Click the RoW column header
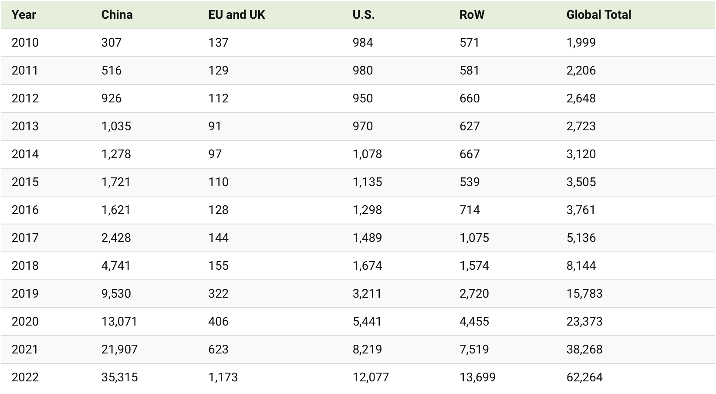This screenshot has height=394, width=716. coord(472,15)
